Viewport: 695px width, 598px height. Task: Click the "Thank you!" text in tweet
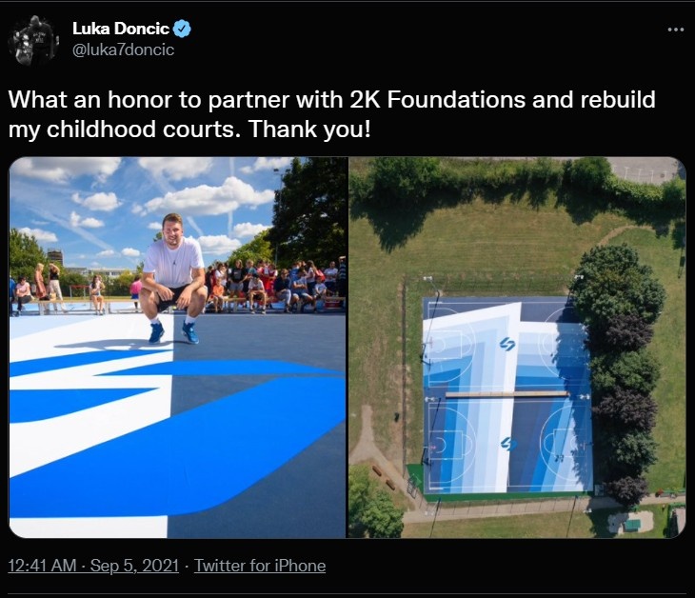coord(308,129)
